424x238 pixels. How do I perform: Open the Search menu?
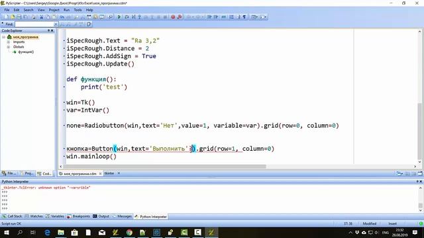point(28,10)
